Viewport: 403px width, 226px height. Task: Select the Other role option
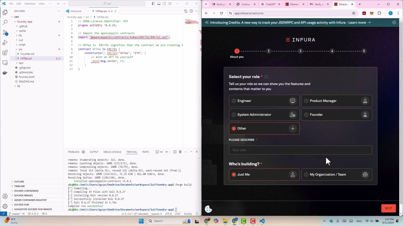264,128
